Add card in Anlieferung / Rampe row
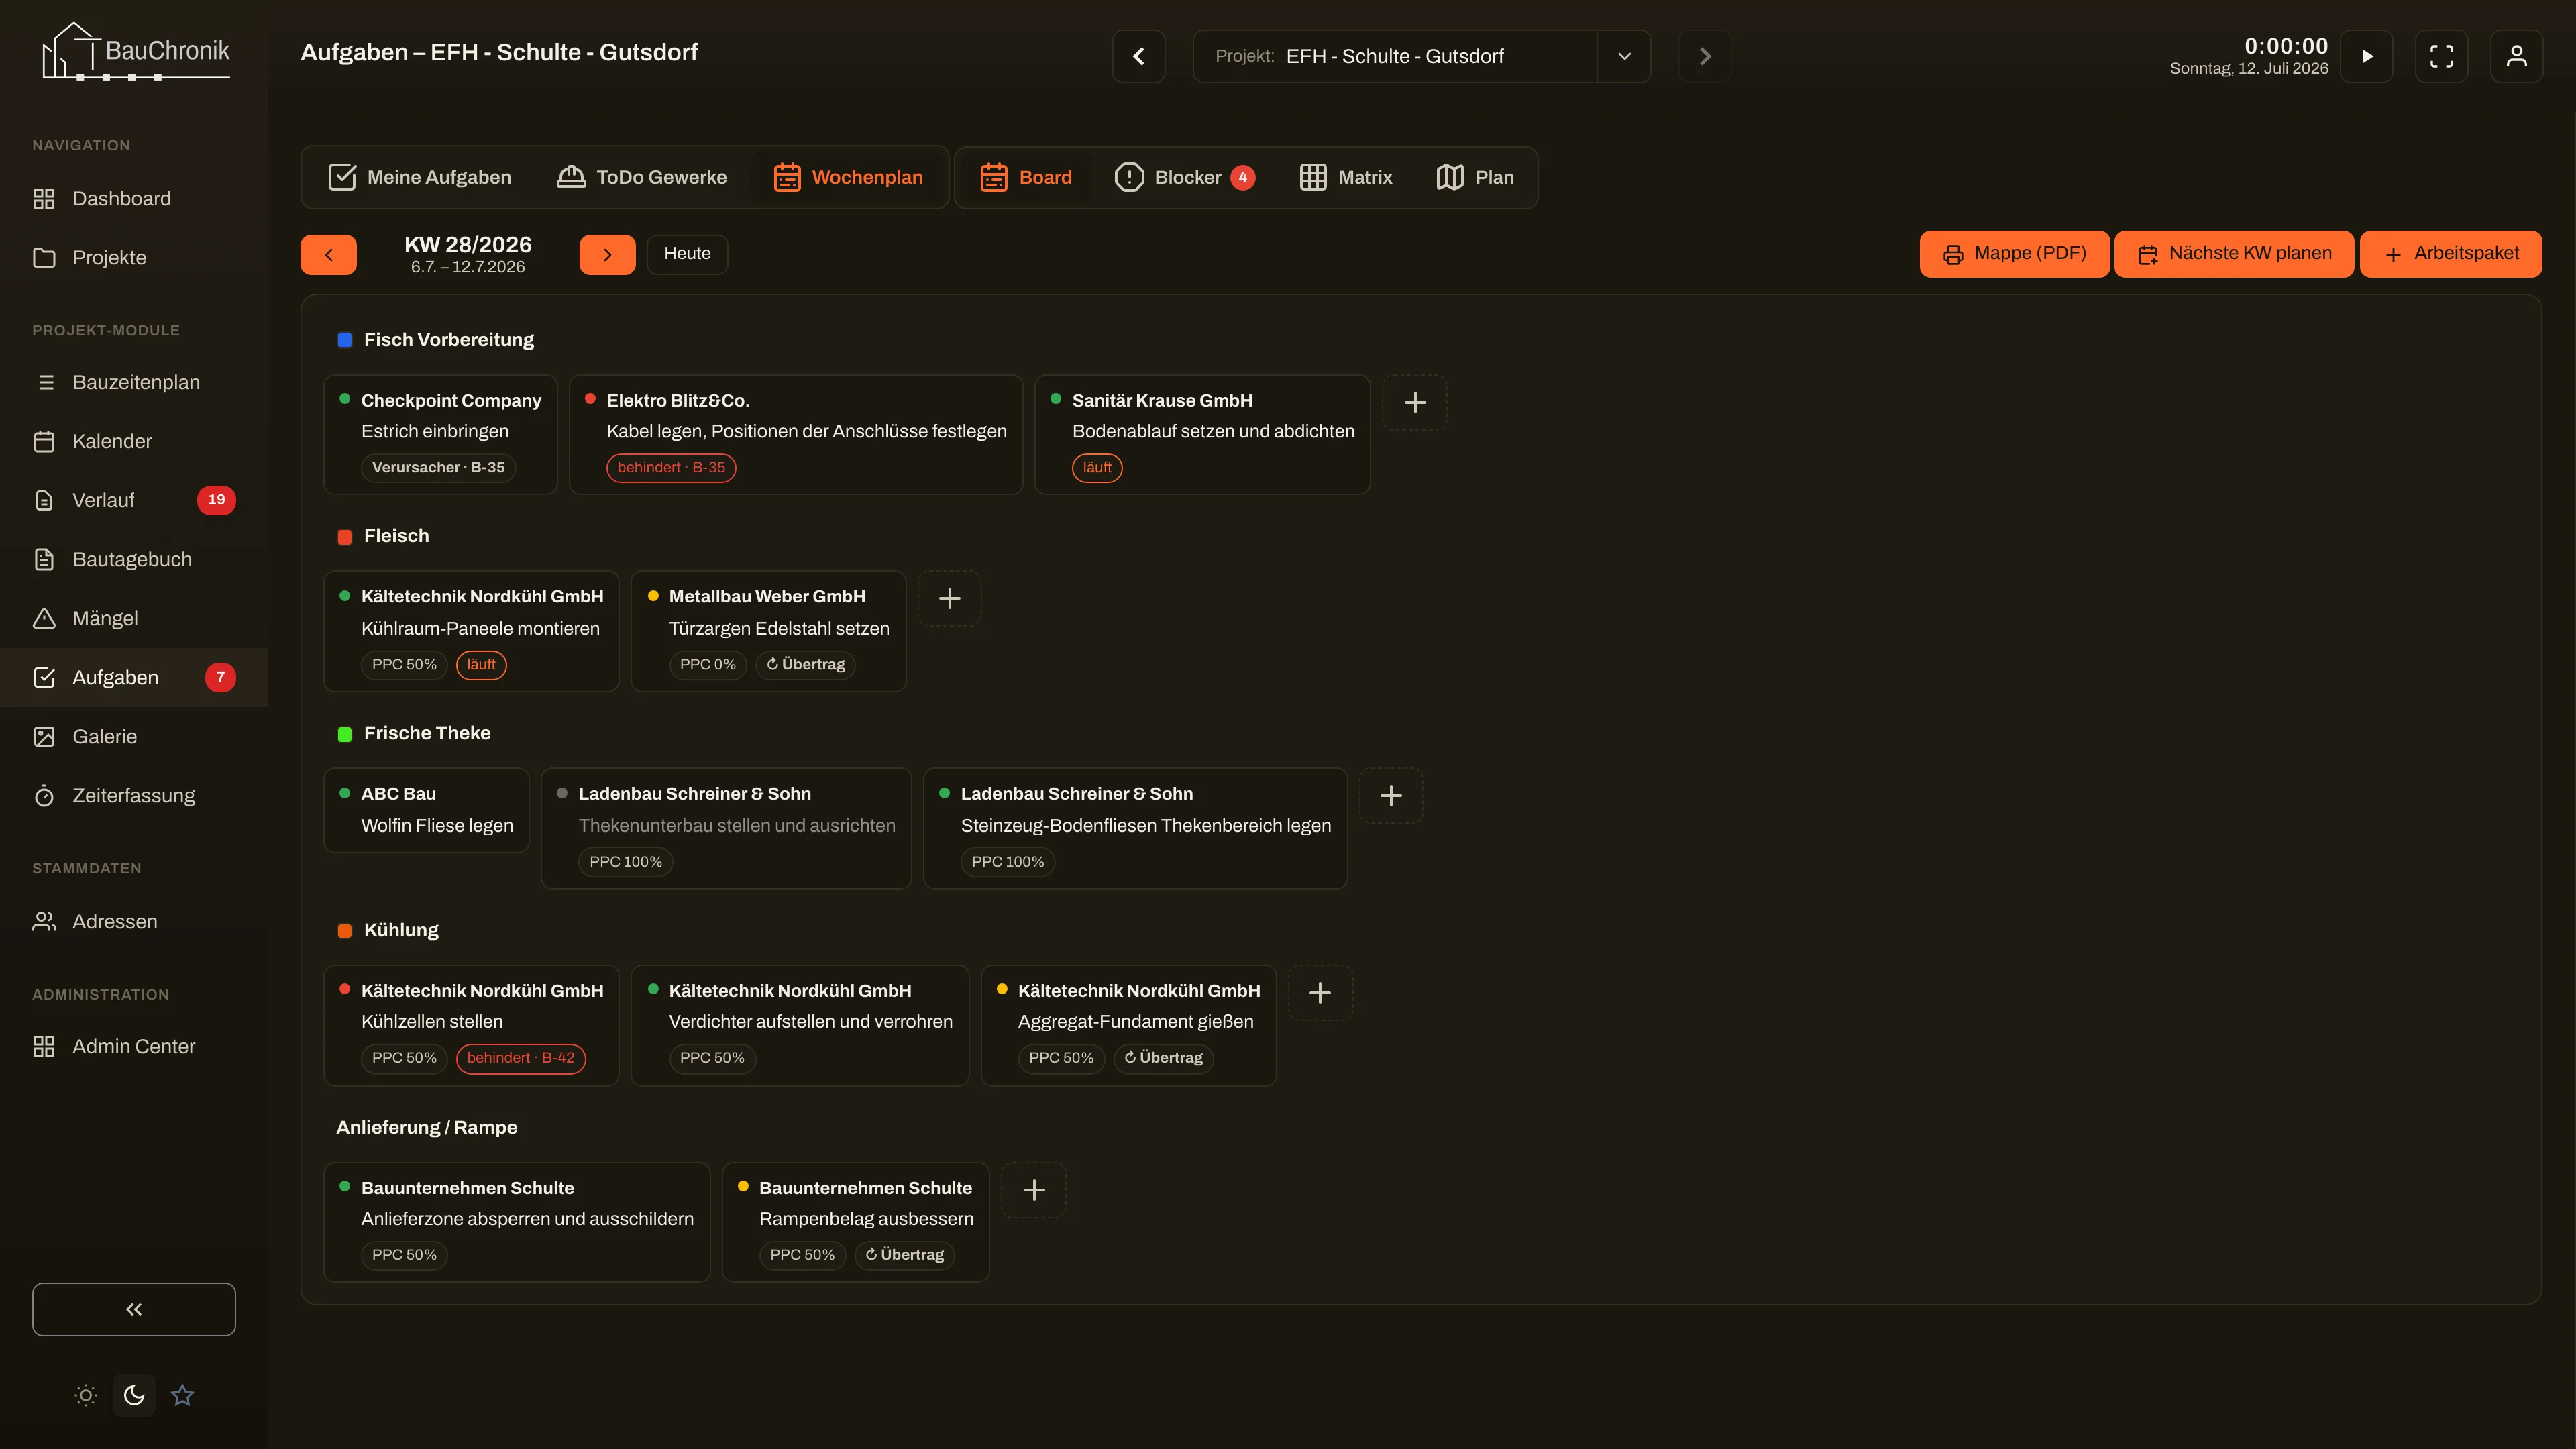2576x1449 pixels. pyautogui.click(x=1034, y=1189)
